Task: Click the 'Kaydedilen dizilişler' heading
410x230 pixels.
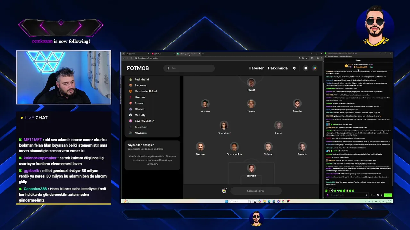Action: pos(141,145)
